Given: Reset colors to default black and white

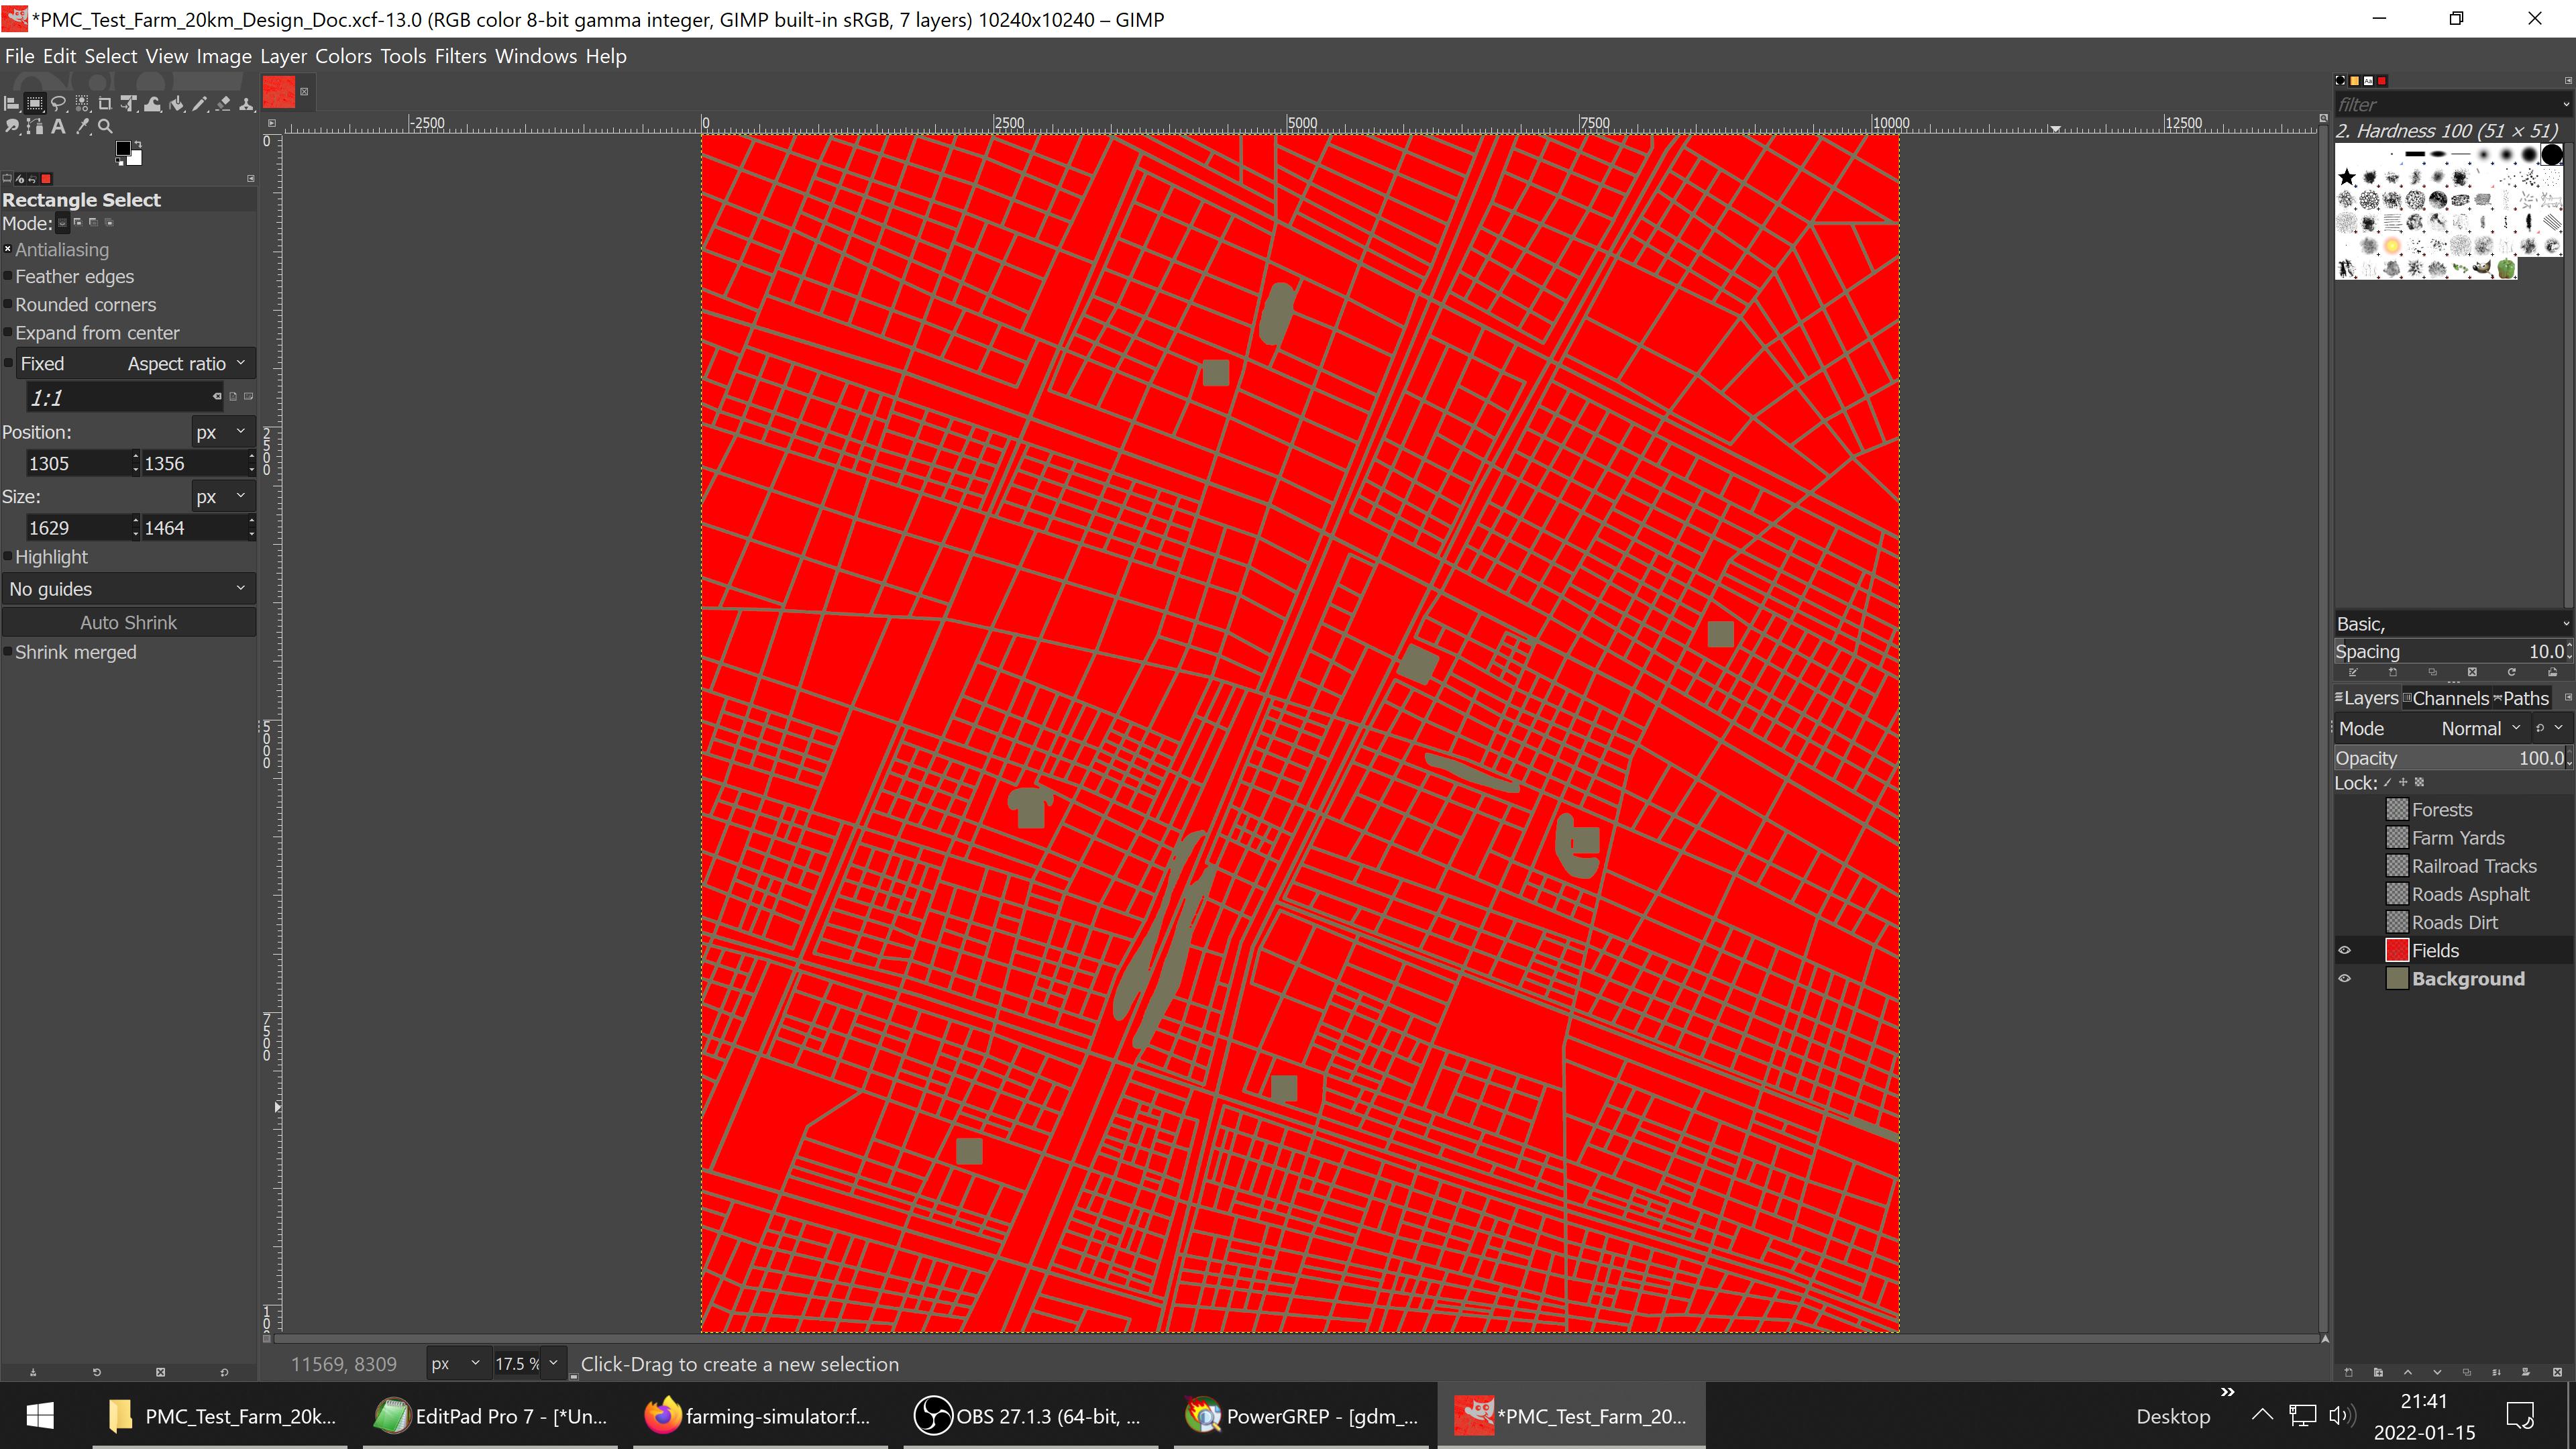Looking at the screenshot, I should 119,163.
